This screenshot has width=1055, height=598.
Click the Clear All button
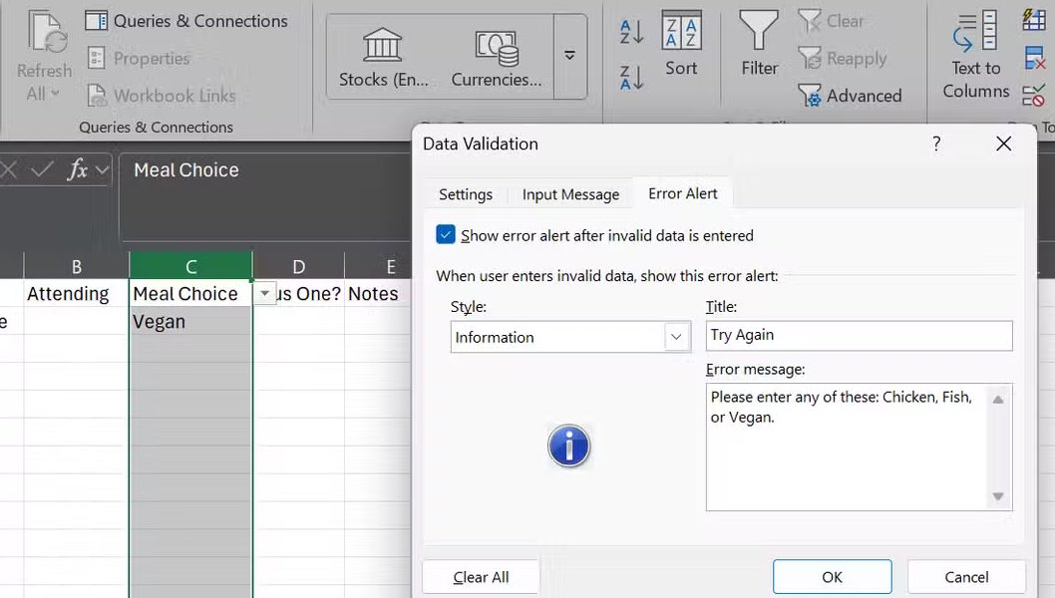481,577
